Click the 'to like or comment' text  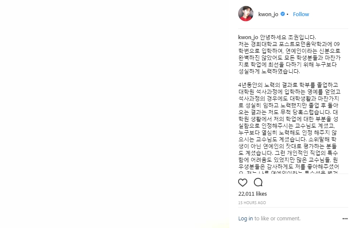click(x=277, y=218)
